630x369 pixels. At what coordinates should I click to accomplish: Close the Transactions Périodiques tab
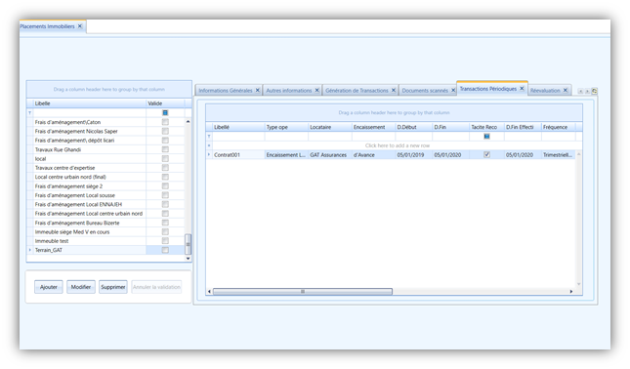(522, 88)
